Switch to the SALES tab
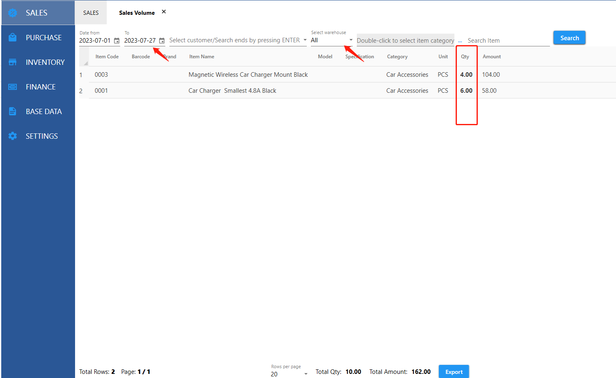This screenshot has width=616, height=378. point(91,13)
